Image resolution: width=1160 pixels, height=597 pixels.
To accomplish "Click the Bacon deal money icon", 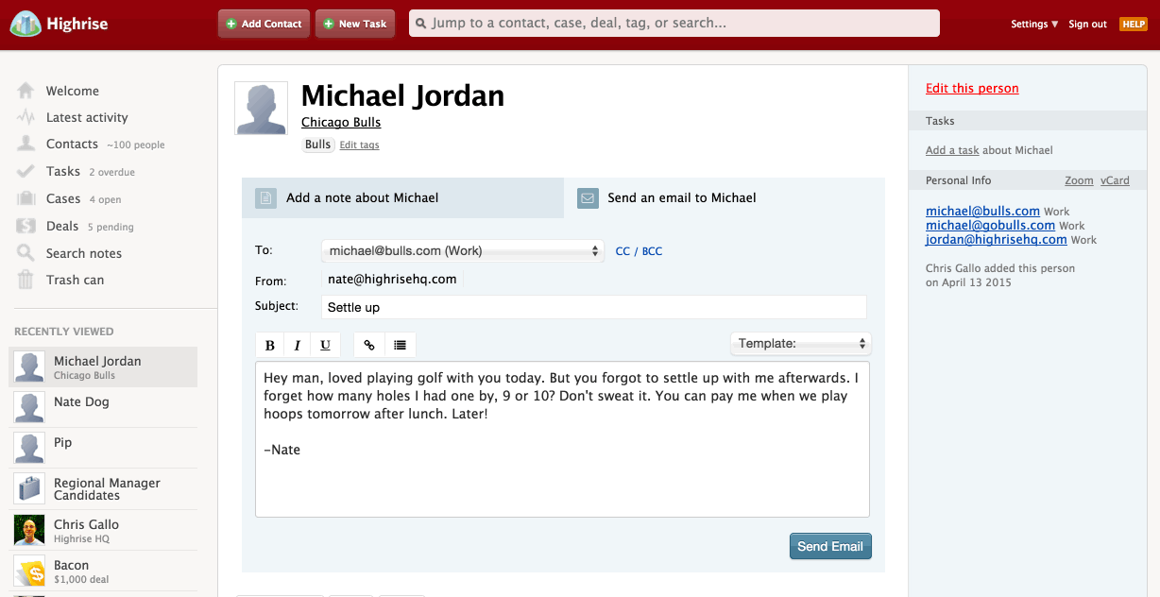I will pyautogui.click(x=29, y=571).
